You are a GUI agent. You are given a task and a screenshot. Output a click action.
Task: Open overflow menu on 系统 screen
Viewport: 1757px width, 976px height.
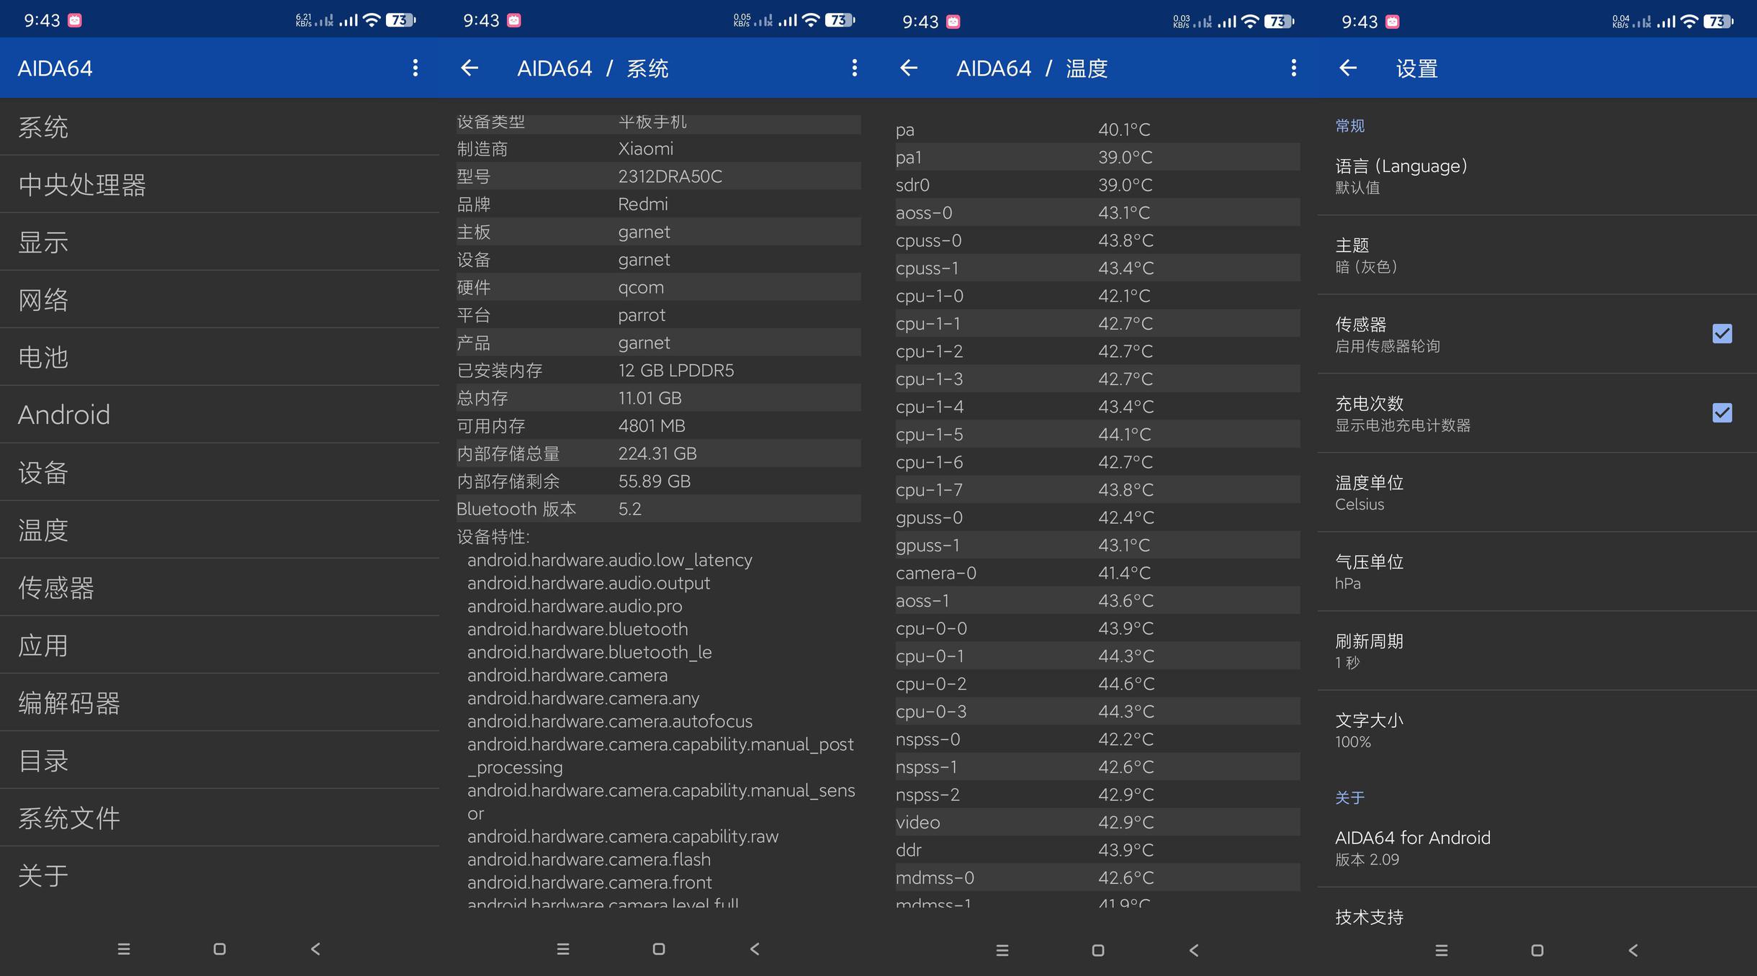click(x=855, y=68)
